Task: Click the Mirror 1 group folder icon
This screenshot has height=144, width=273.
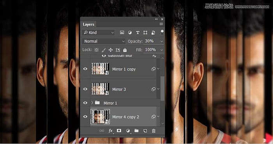Action: (97, 103)
